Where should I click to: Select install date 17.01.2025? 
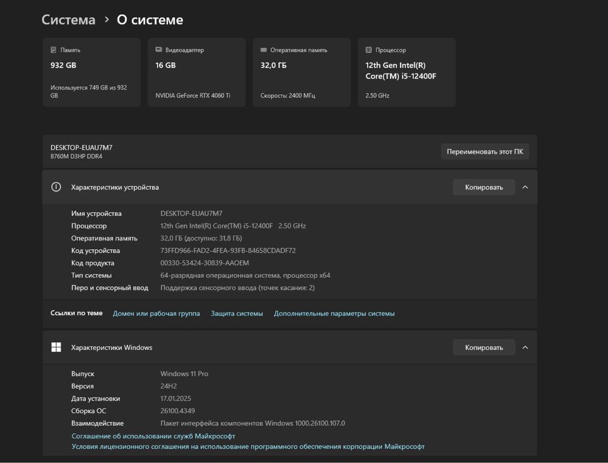point(176,399)
